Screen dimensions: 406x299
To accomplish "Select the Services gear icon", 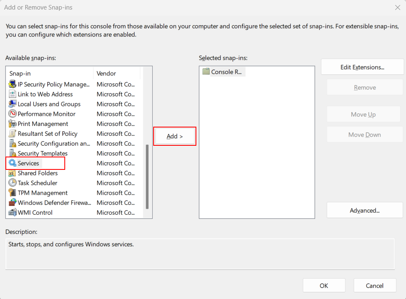I will (12, 163).
